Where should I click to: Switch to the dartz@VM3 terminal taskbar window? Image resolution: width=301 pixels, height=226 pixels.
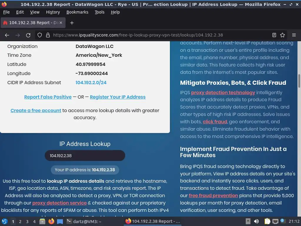coord(84,222)
